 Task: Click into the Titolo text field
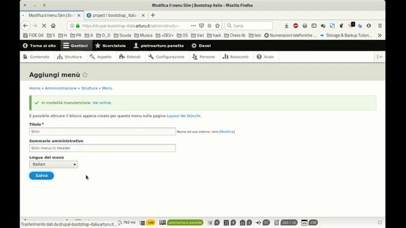click(x=102, y=131)
